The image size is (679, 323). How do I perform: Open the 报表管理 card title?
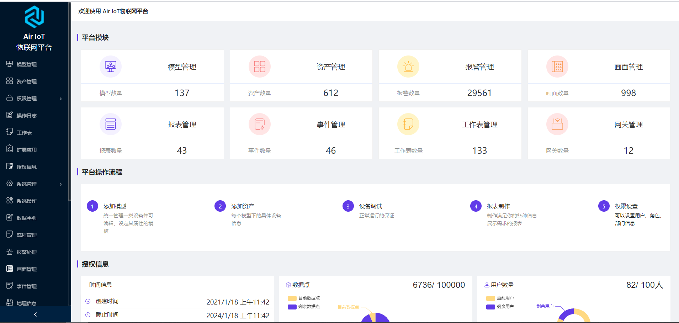[x=182, y=125]
